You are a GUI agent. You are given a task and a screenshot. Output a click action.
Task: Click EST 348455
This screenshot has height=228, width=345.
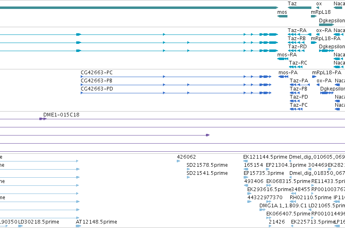coord(300,189)
